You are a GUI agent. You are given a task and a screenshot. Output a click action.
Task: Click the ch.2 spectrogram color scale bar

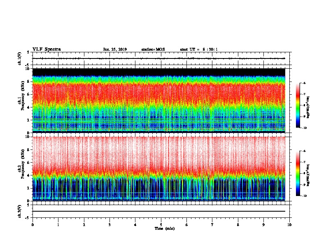point(298,173)
